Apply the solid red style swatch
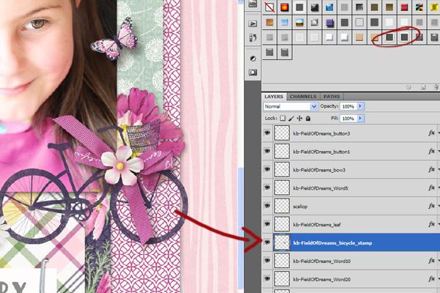 click(404, 7)
